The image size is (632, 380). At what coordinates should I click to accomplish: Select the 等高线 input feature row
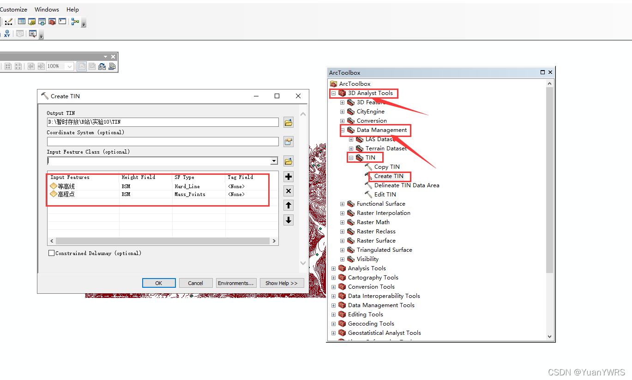coord(163,186)
